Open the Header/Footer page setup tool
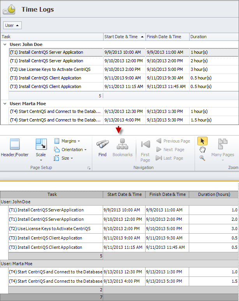This screenshot has width=239, height=301. [x=14, y=148]
